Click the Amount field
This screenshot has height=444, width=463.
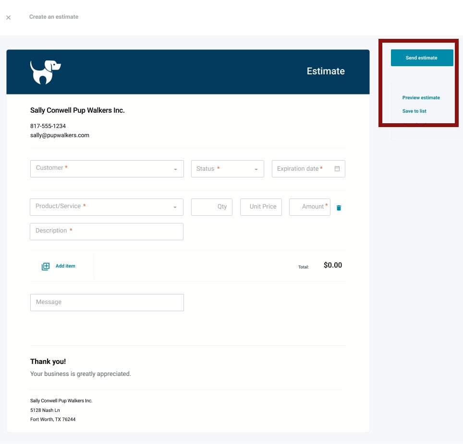[x=309, y=207]
